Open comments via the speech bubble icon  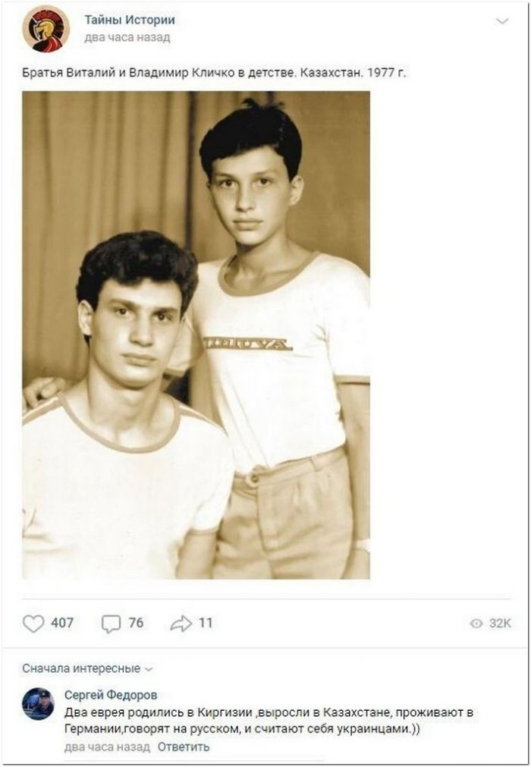111,624
